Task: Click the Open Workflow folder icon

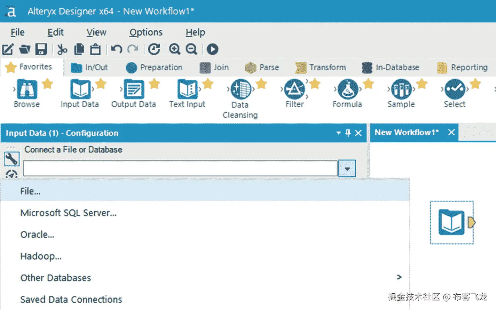Action: [x=24, y=49]
